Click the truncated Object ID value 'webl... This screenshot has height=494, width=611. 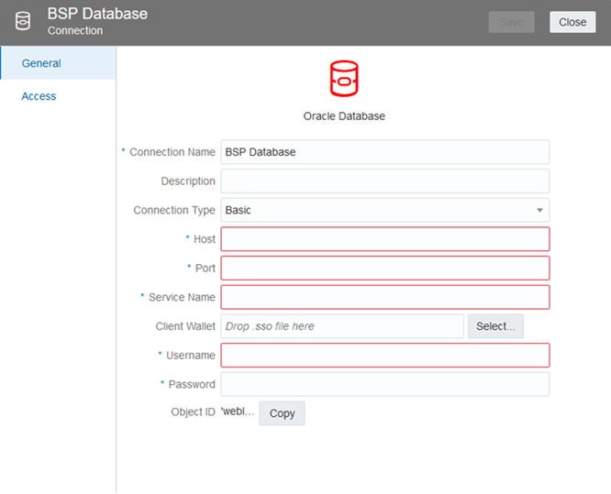(x=238, y=412)
